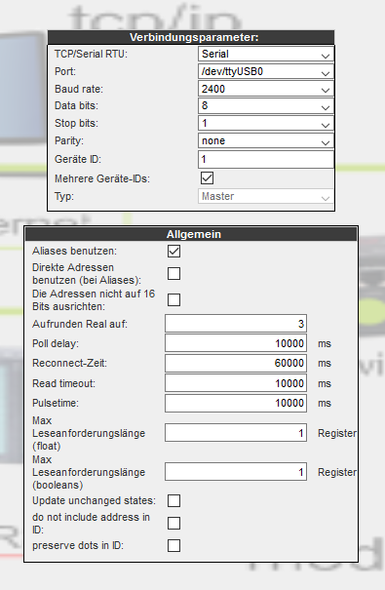
Task: Enable the Update unchanged states checkbox
Action: pyautogui.click(x=174, y=501)
